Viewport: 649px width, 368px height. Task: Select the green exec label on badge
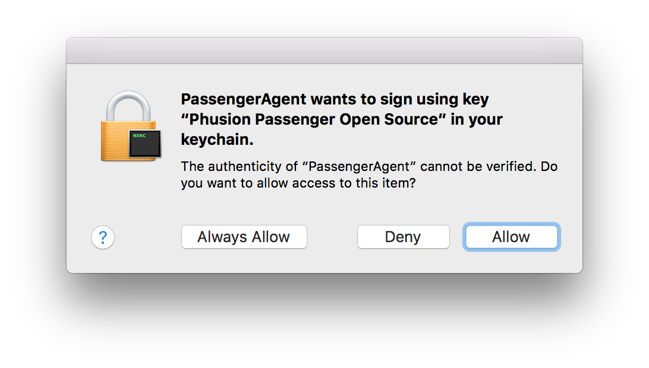[140, 135]
